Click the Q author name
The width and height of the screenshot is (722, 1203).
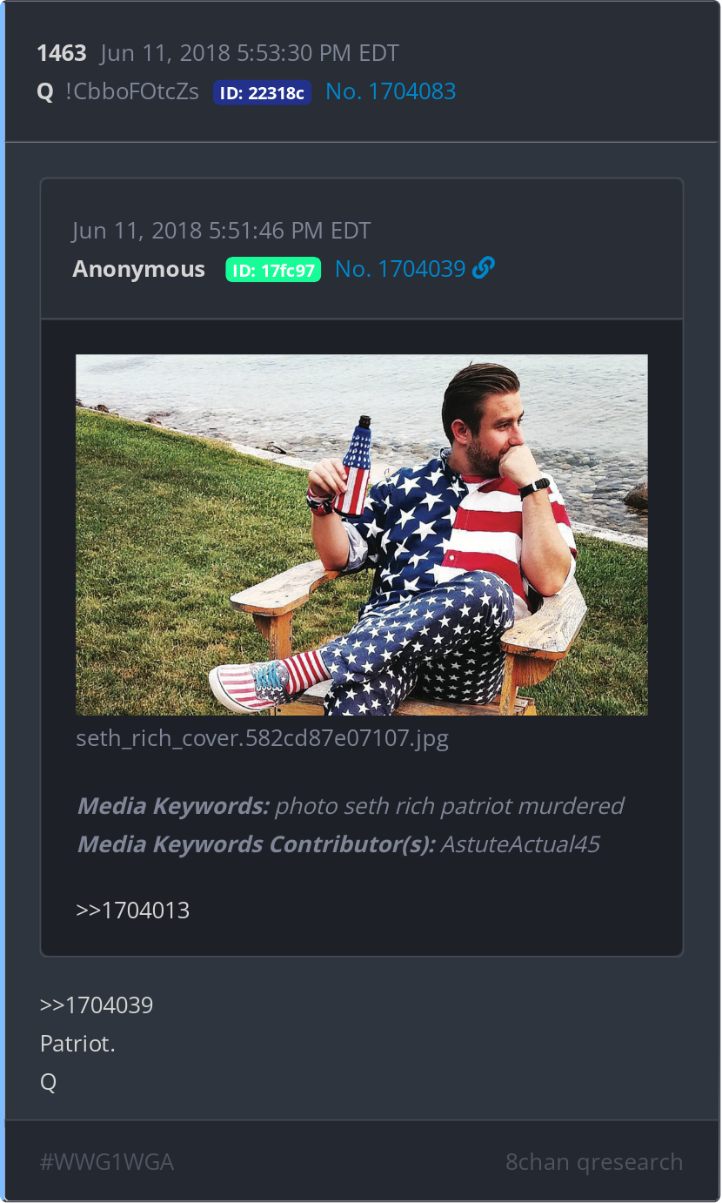coord(45,91)
